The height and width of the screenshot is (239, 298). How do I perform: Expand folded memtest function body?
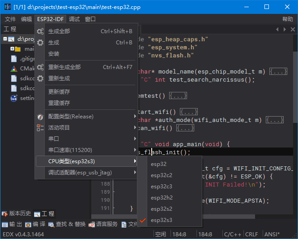coord(178,96)
